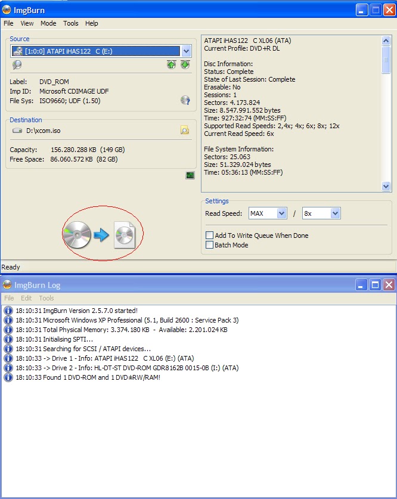Open the Tools menu in ImgBurn Log

(x=46, y=298)
